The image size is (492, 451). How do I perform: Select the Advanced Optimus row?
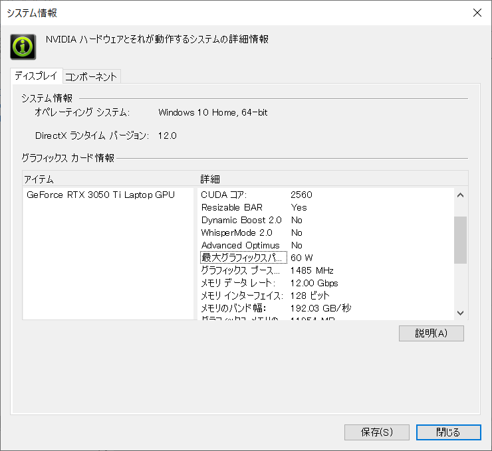coord(241,245)
